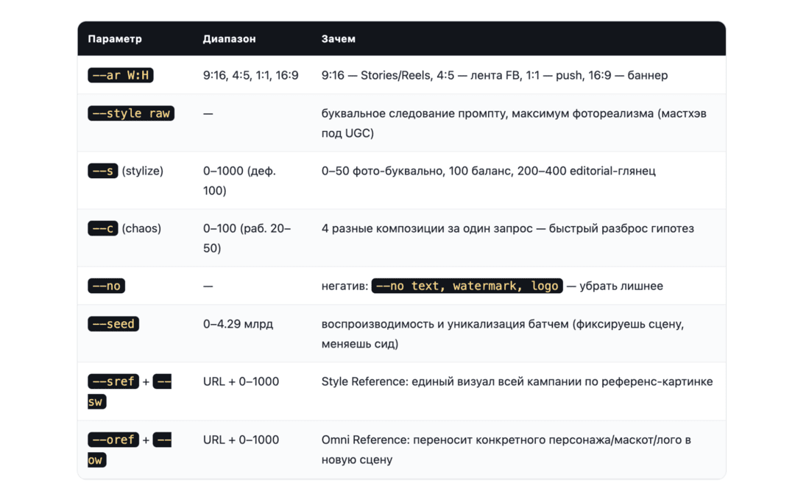
Task: Click the 'URL + 0–1000' cell in the --oref row
Action: point(241,440)
